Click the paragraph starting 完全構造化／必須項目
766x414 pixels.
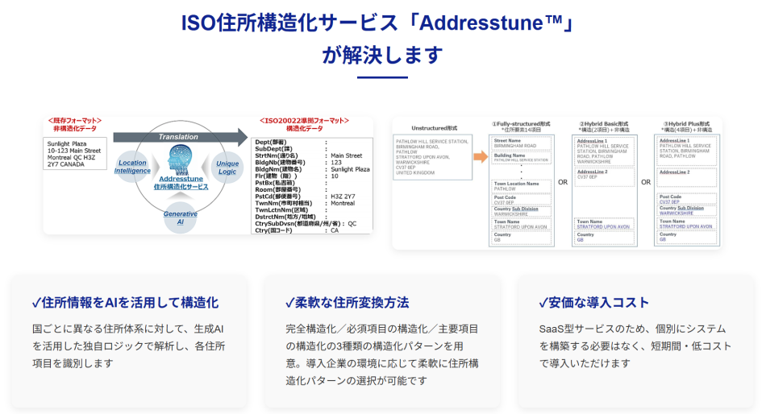click(382, 355)
